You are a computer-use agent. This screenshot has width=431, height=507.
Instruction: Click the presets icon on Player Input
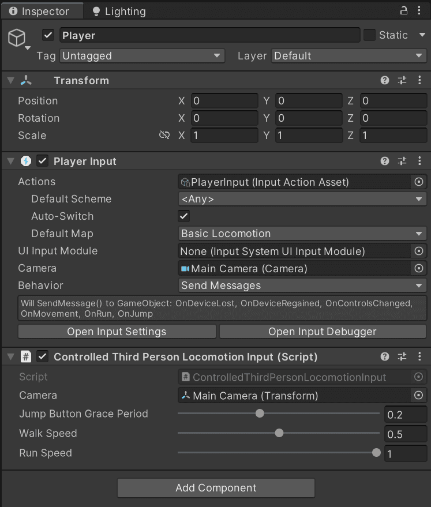coord(402,161)
